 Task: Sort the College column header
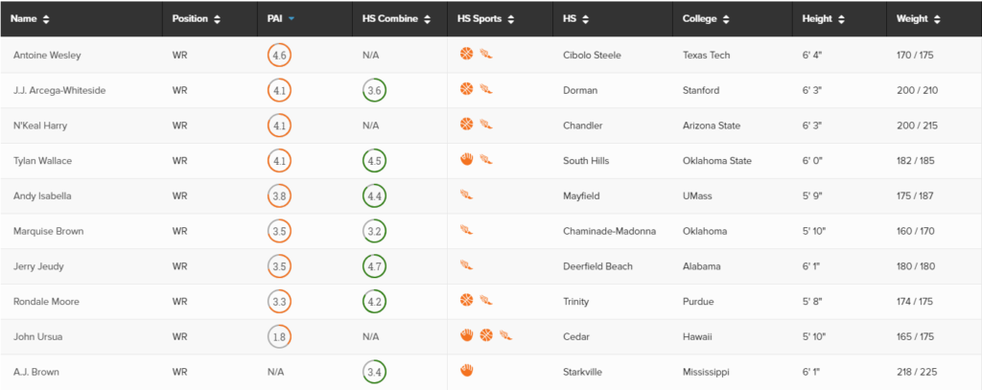(x=706, y=19)
